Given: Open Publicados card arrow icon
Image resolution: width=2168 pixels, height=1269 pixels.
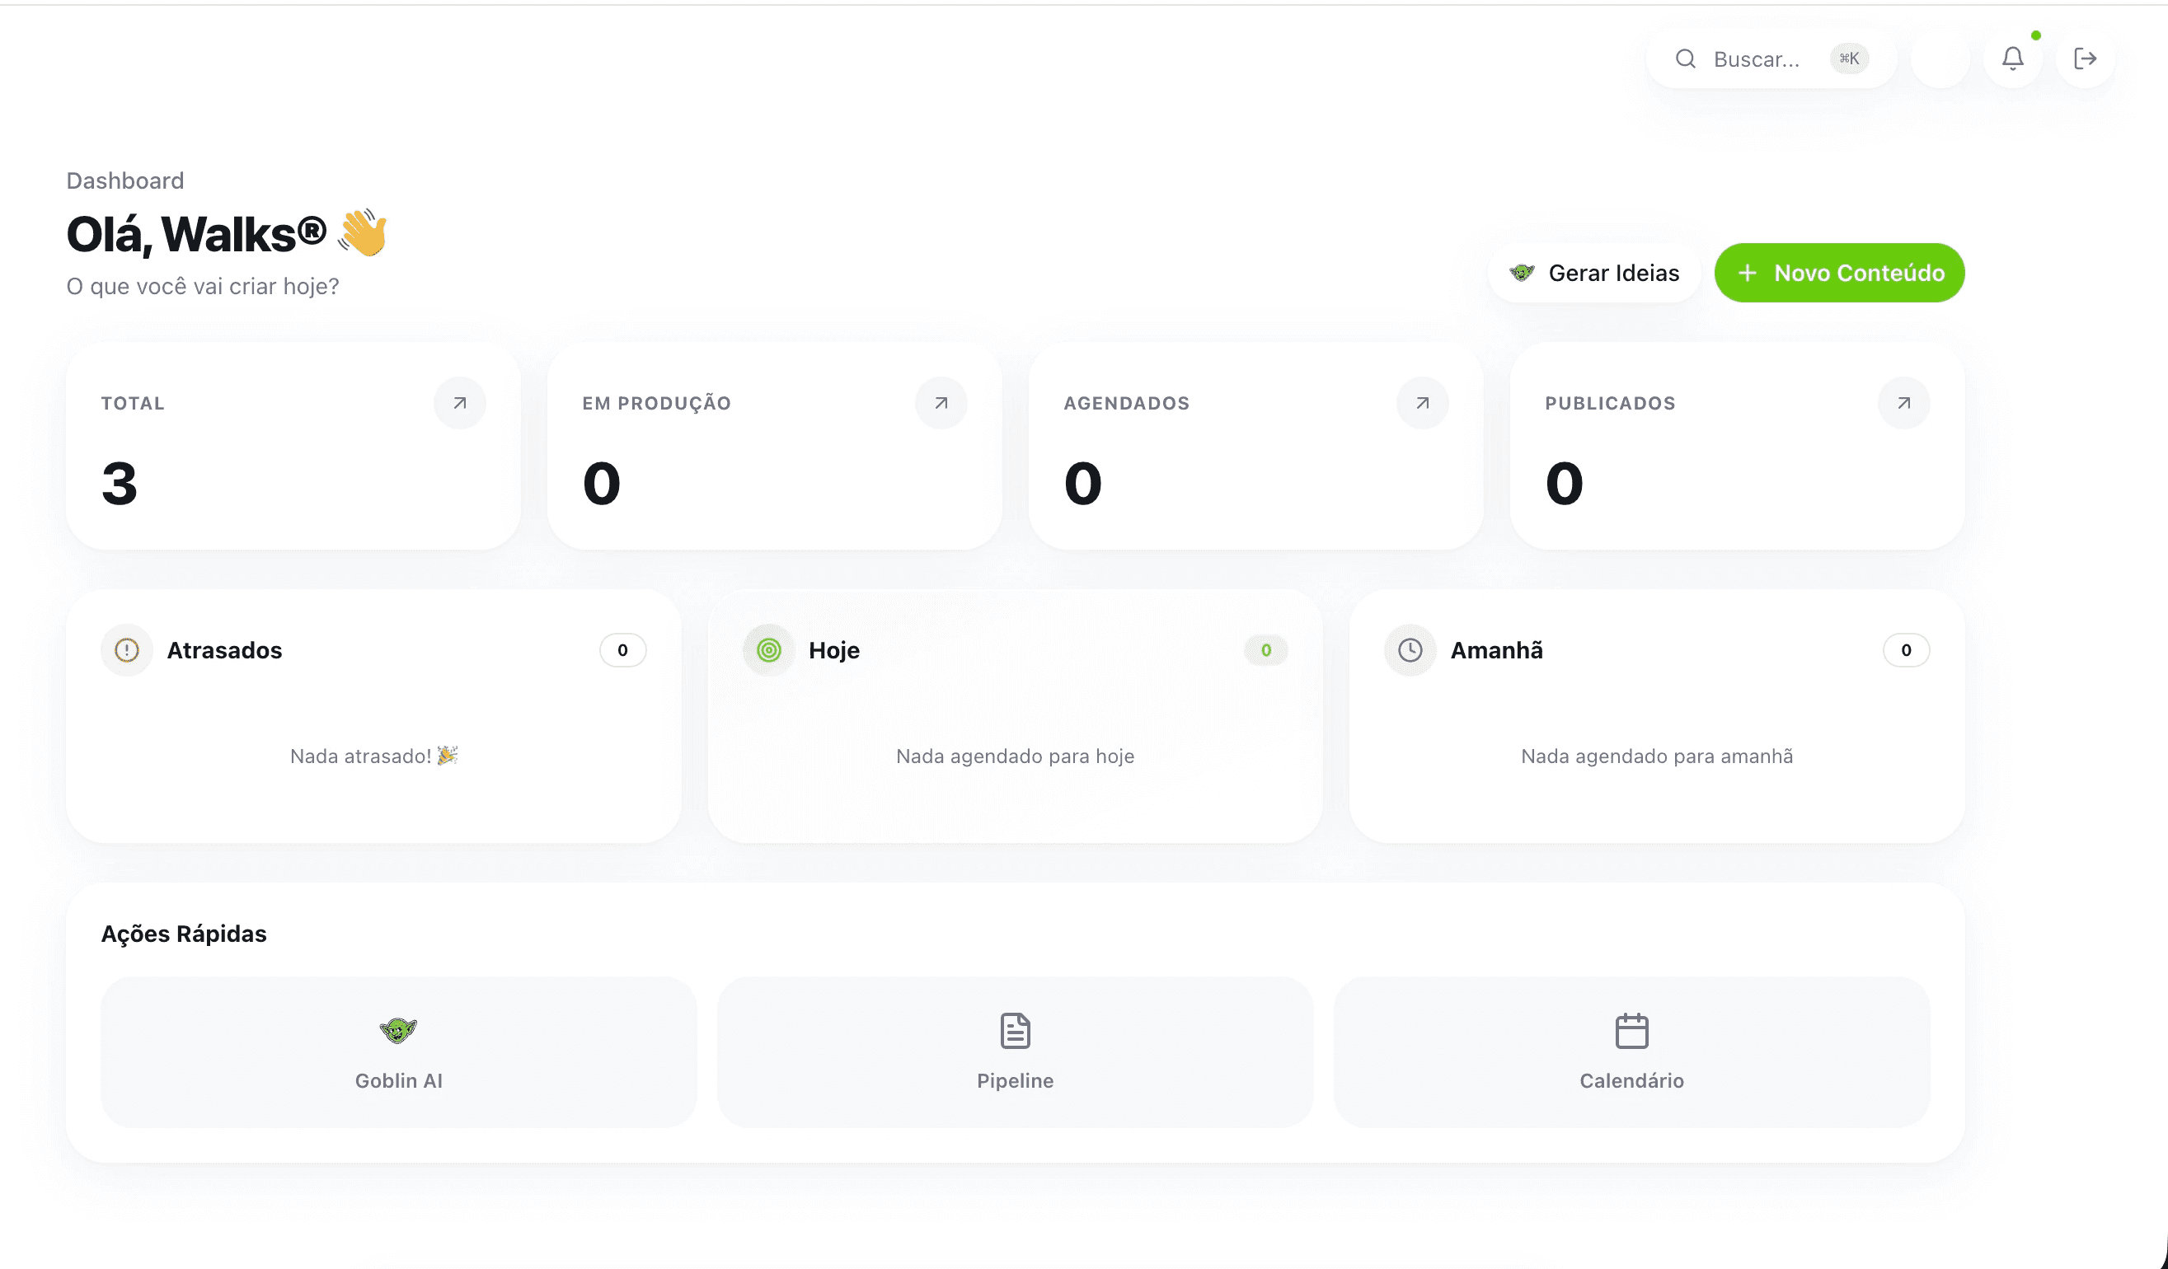Looking at the screenshot, I should 1904,403.
